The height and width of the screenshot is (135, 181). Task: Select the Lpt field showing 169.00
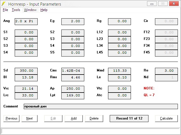tap(73, 96)
